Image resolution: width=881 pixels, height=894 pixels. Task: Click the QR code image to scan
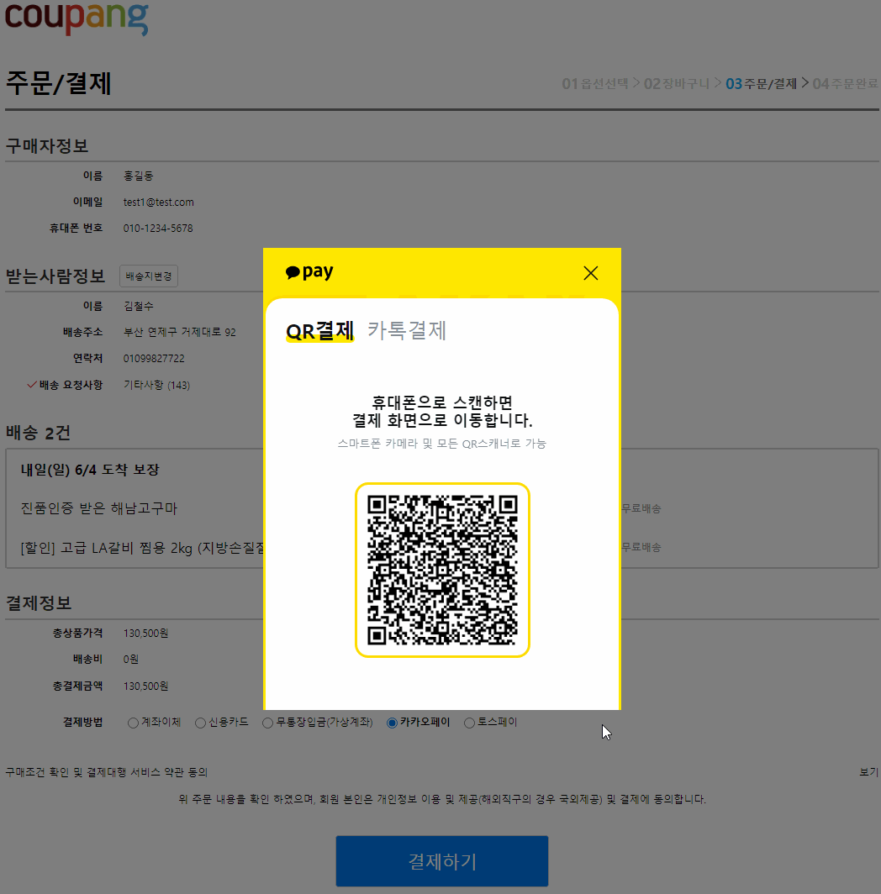point(441,570)
